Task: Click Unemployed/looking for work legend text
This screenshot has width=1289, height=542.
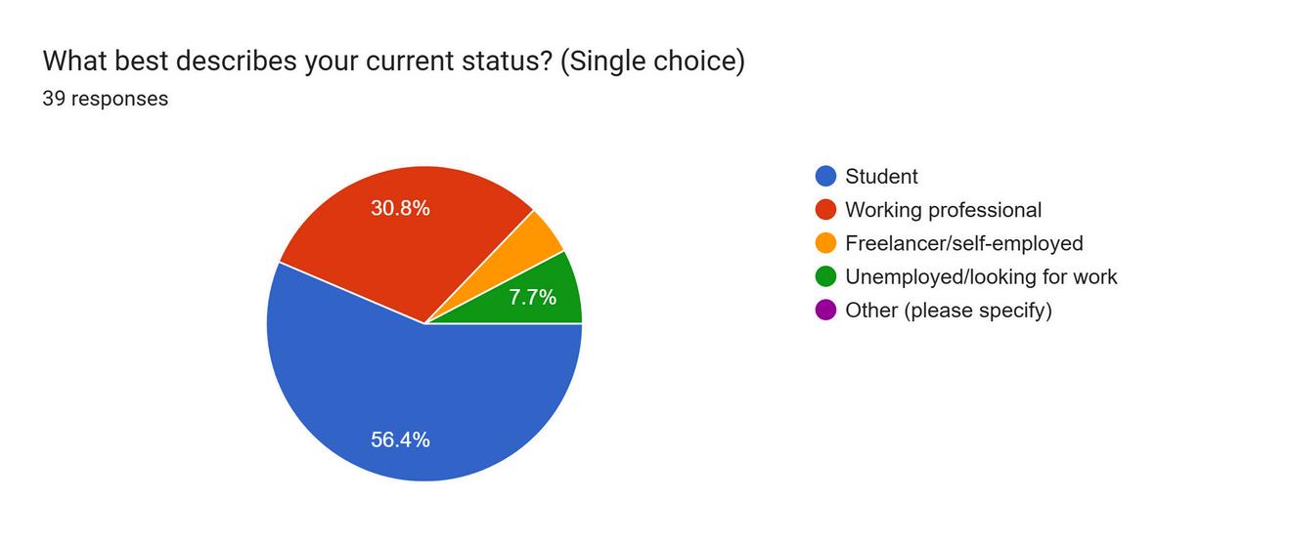Action: [981, 276]
